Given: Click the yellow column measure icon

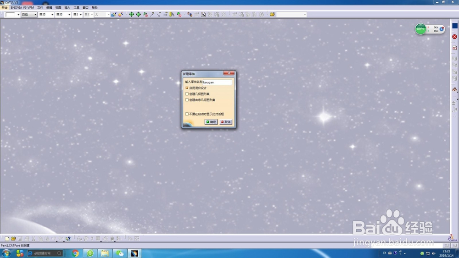Looking at the screenshot, I should 172,14.
